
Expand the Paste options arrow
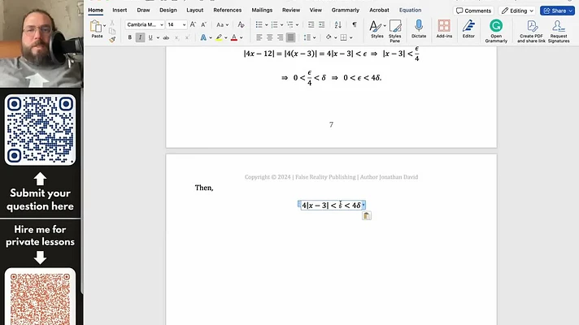point(105,26)
